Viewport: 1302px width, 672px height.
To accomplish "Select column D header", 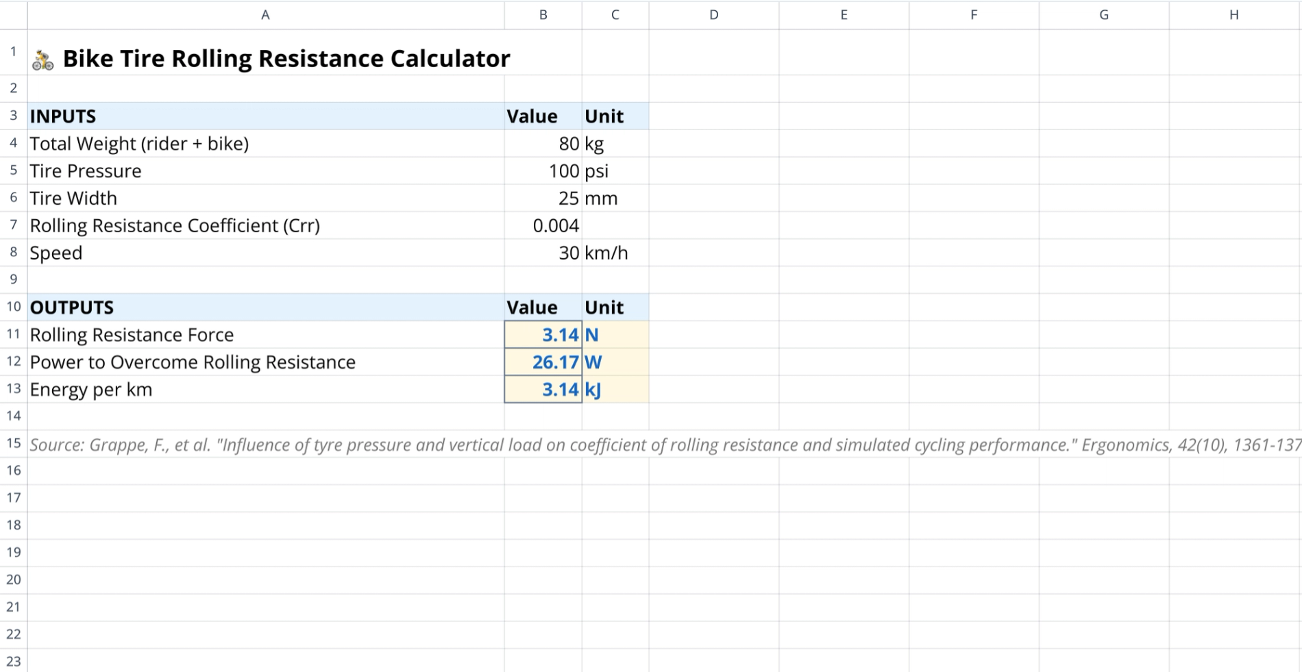I will pyautogui.click(x=714, y=15).
